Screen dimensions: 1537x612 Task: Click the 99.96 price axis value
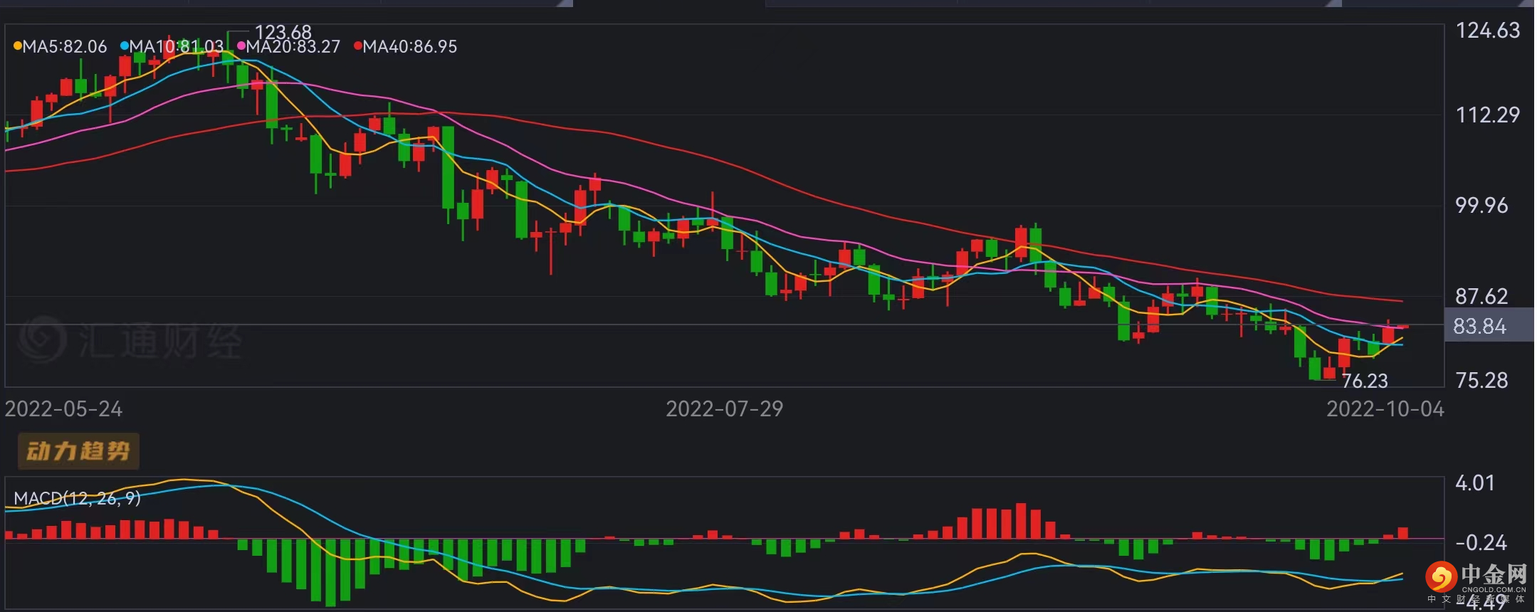click(x=1481, y=206)
